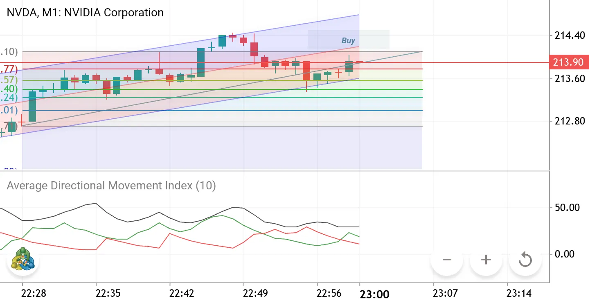Click the .40) green Fibonacci level label

tap(9, 89)
